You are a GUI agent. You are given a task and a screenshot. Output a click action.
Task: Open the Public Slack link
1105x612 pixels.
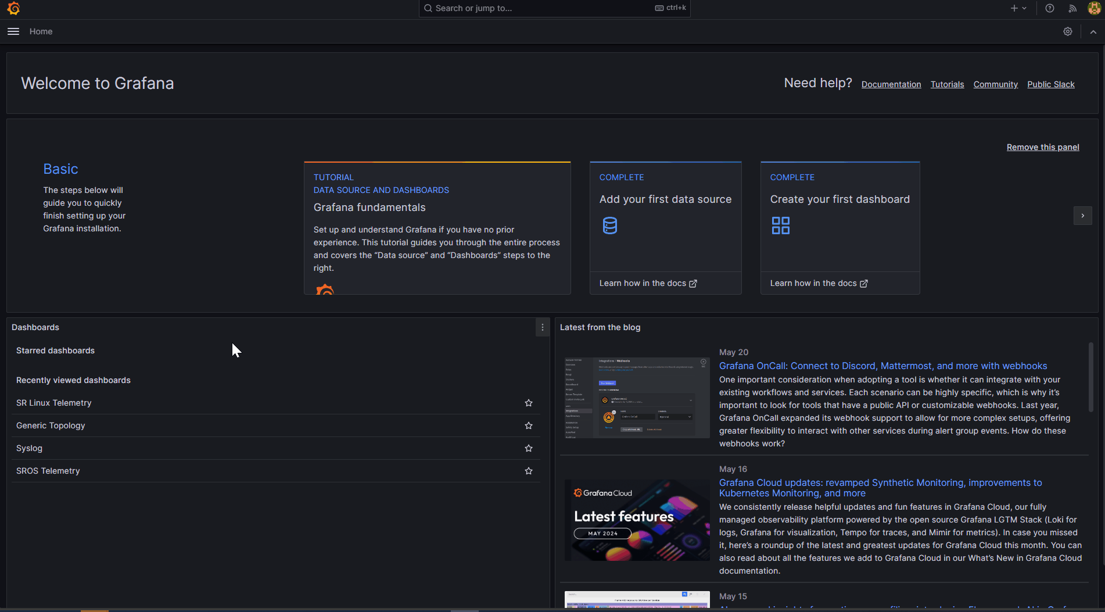click(x=1051, y=84)
